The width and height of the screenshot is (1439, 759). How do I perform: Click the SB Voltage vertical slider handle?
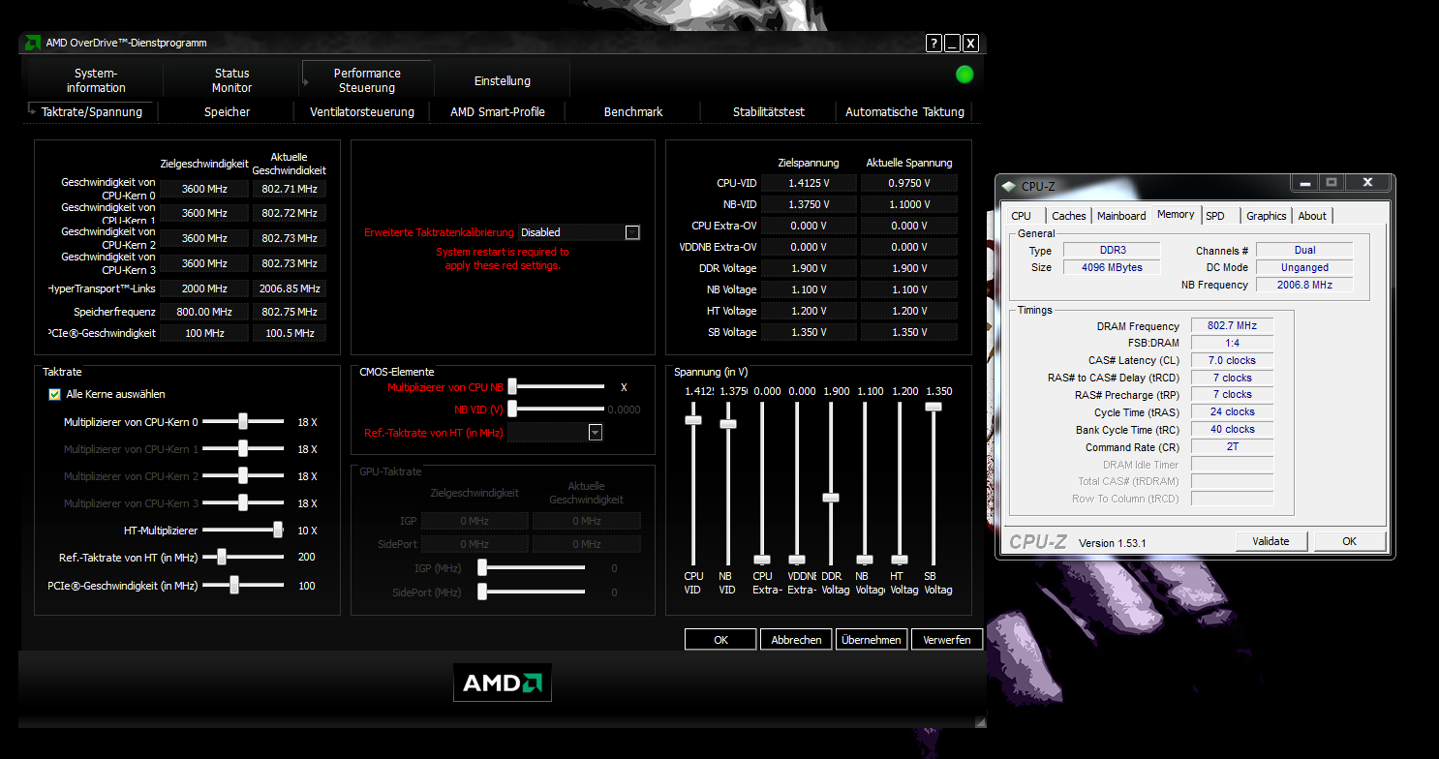pyautogui.click(x=934, y=407)
